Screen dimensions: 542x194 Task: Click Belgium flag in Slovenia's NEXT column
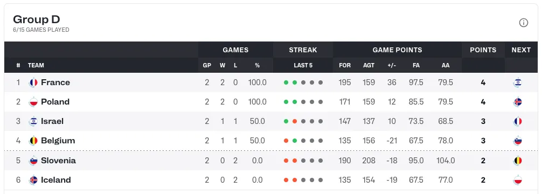tap(517, 161)
